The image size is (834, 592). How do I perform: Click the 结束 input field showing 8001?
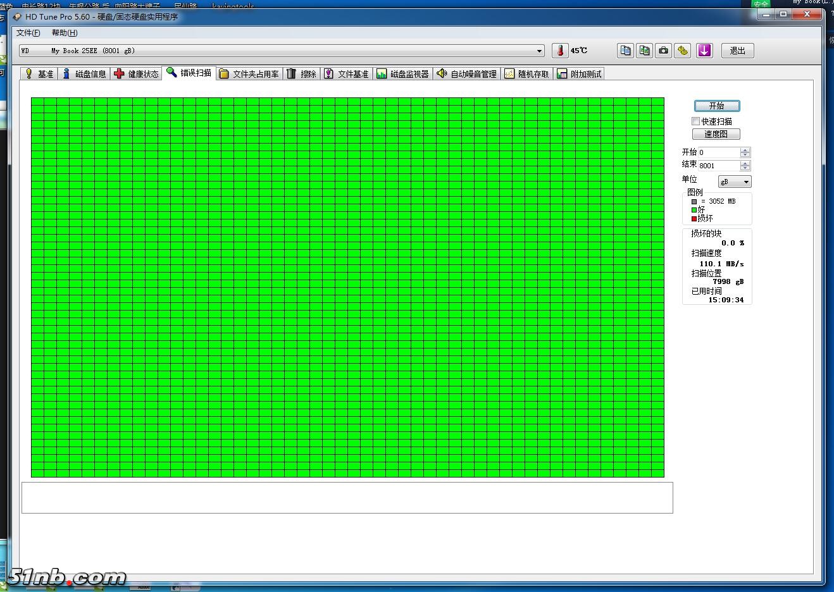[x=718, y=166]
